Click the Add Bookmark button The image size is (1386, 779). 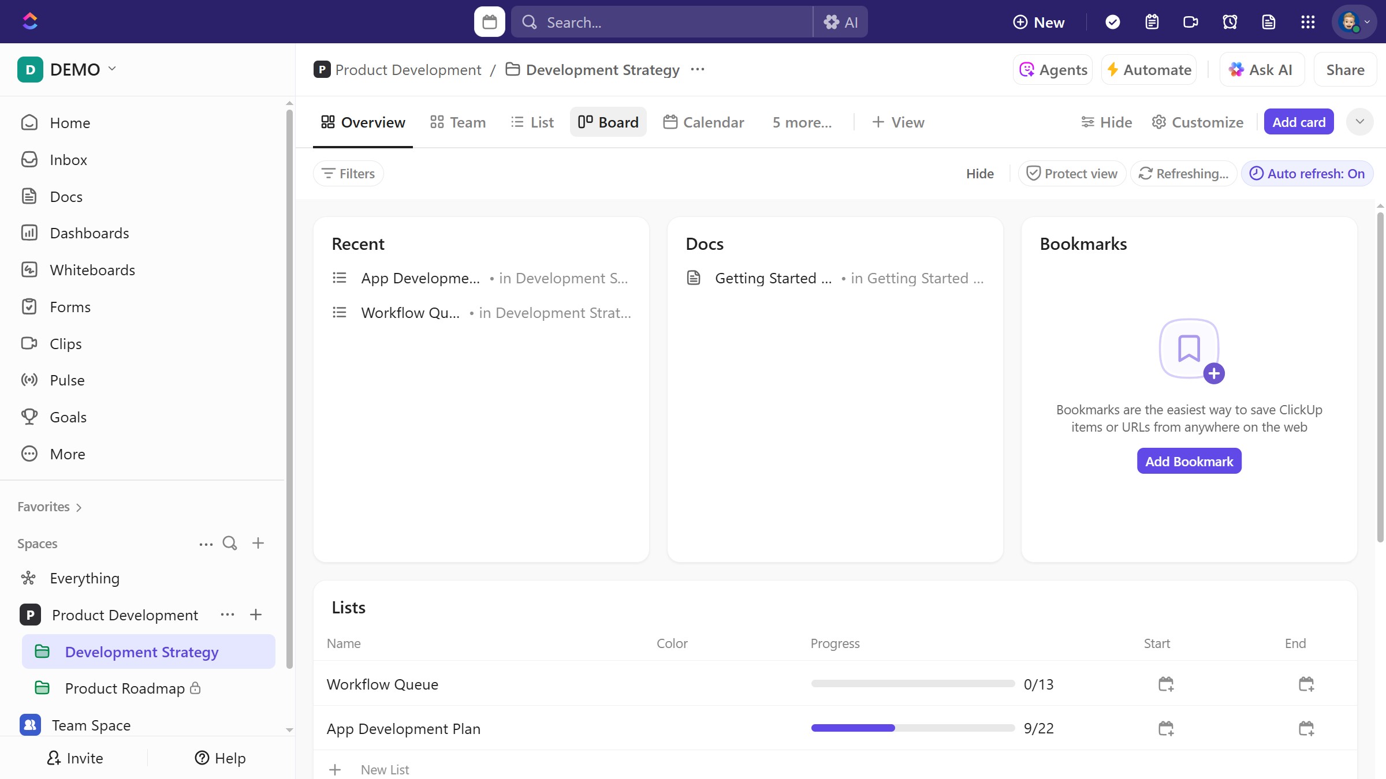click(x=1189, y=461)
